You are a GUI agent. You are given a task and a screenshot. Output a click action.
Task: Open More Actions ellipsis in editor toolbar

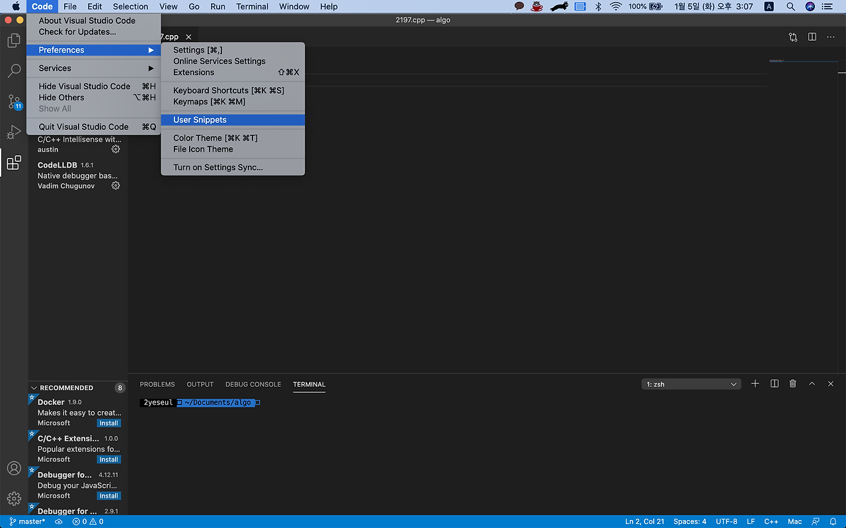coord(831,37)
